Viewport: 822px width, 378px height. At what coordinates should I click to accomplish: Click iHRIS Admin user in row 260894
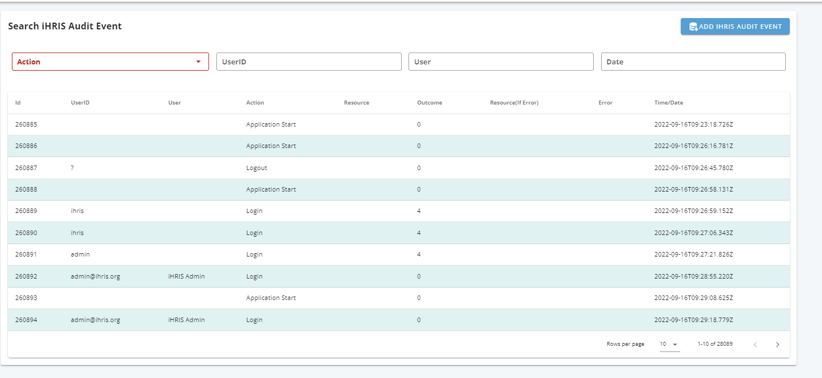(x=186, y=320)
